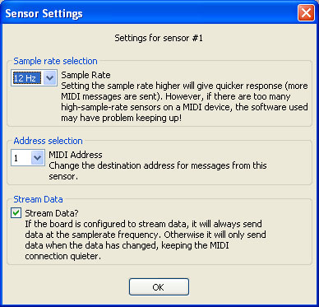Click the 'Sample Rate' label text
The image size is (319, 307).
point(86,75)
